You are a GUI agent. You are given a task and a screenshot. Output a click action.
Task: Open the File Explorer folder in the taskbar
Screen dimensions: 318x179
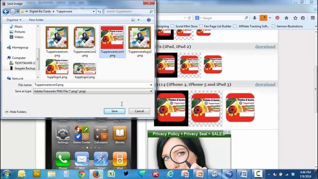pos(52,174)
